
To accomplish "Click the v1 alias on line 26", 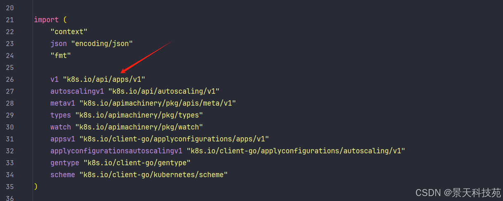I will tap(54, 79).
